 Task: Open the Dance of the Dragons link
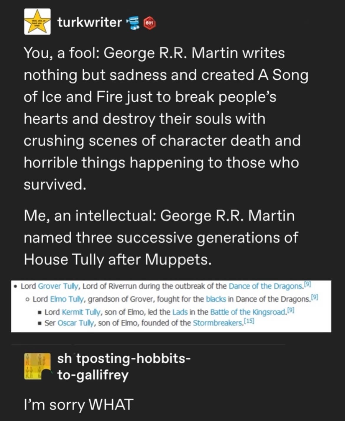tap(266, 286)
